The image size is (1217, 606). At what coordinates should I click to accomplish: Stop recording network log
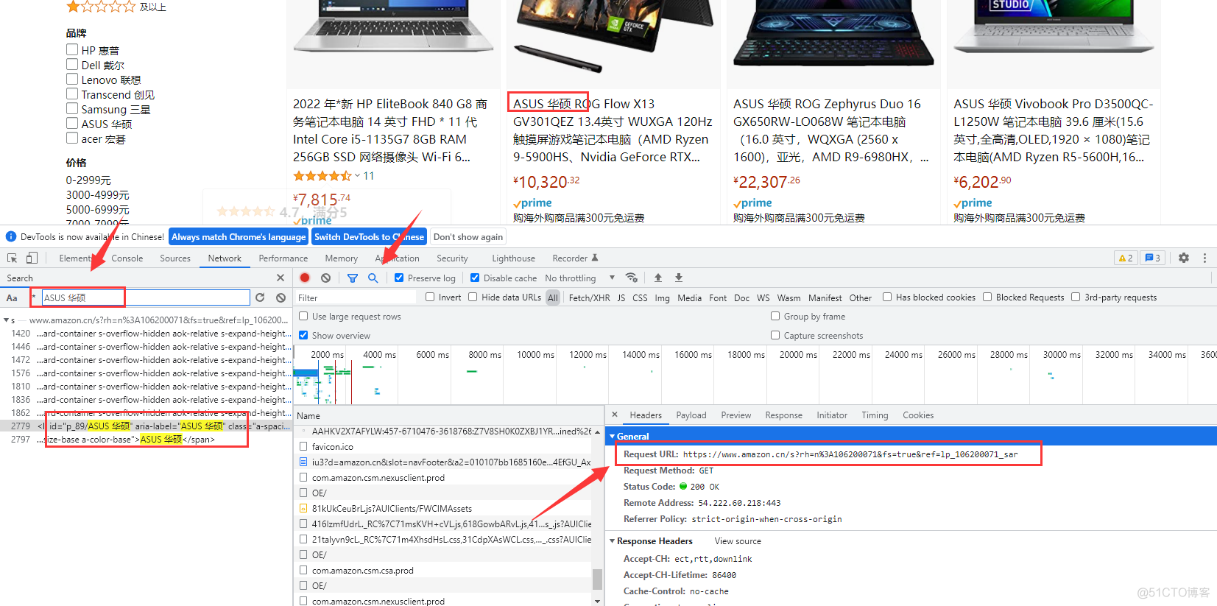pos(305,278)
